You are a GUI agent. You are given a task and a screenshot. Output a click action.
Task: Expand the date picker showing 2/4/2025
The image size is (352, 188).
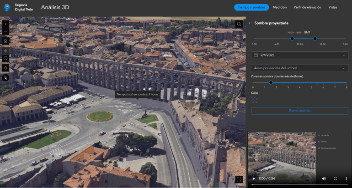299,55
